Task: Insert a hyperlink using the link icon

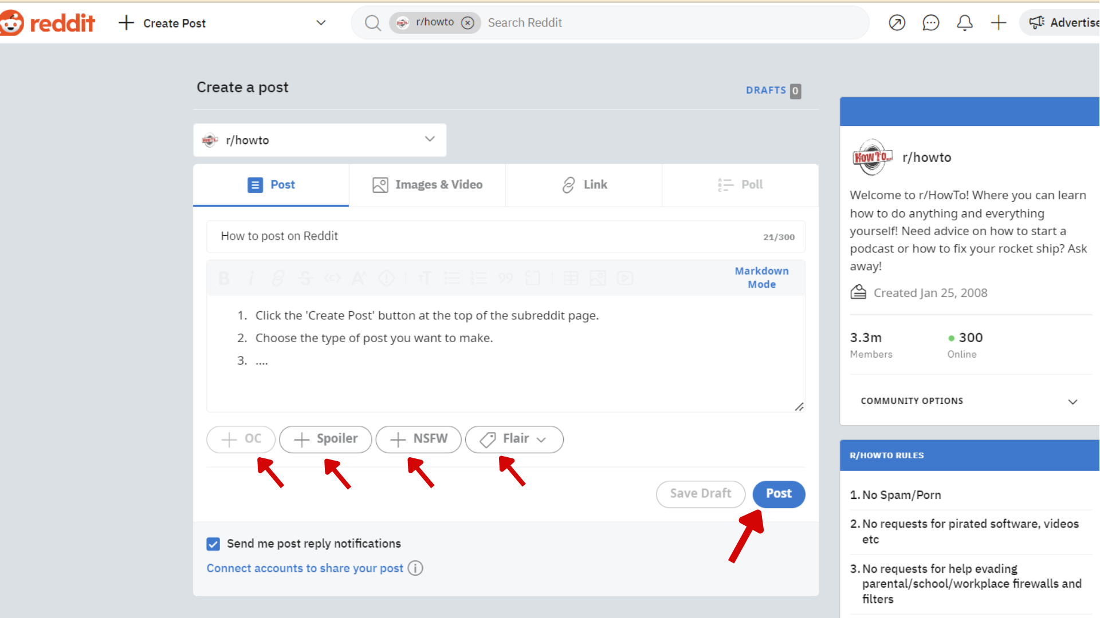Action: 278,278
